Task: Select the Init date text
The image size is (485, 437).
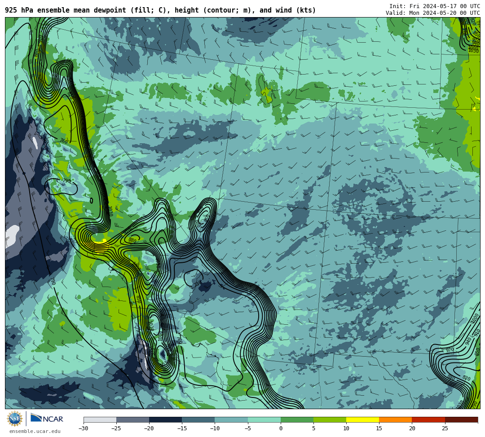Action: click(x=435, y=6)
